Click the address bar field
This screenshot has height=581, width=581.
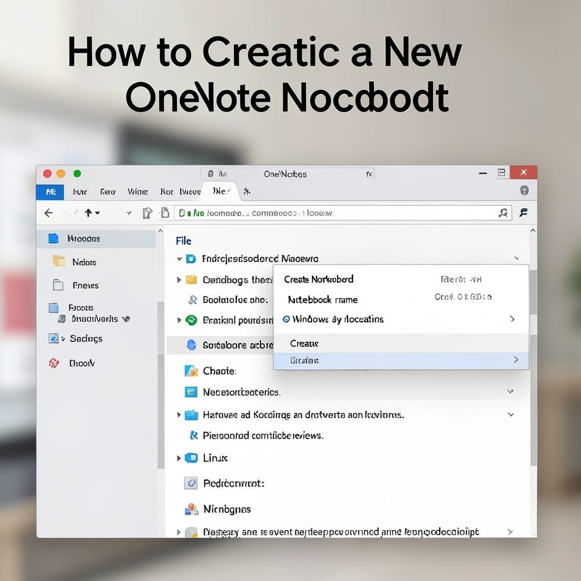[x=343, y=213]
